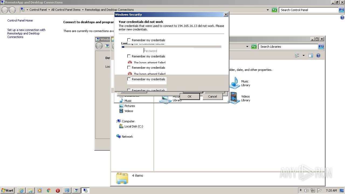Click the Control Panel address bar icon
Image resolution: width=345 pixels, height=194 pixels.
point(23,10)
